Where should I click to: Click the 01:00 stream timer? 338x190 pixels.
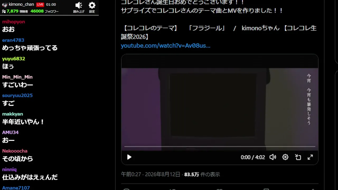click(51, 4)
